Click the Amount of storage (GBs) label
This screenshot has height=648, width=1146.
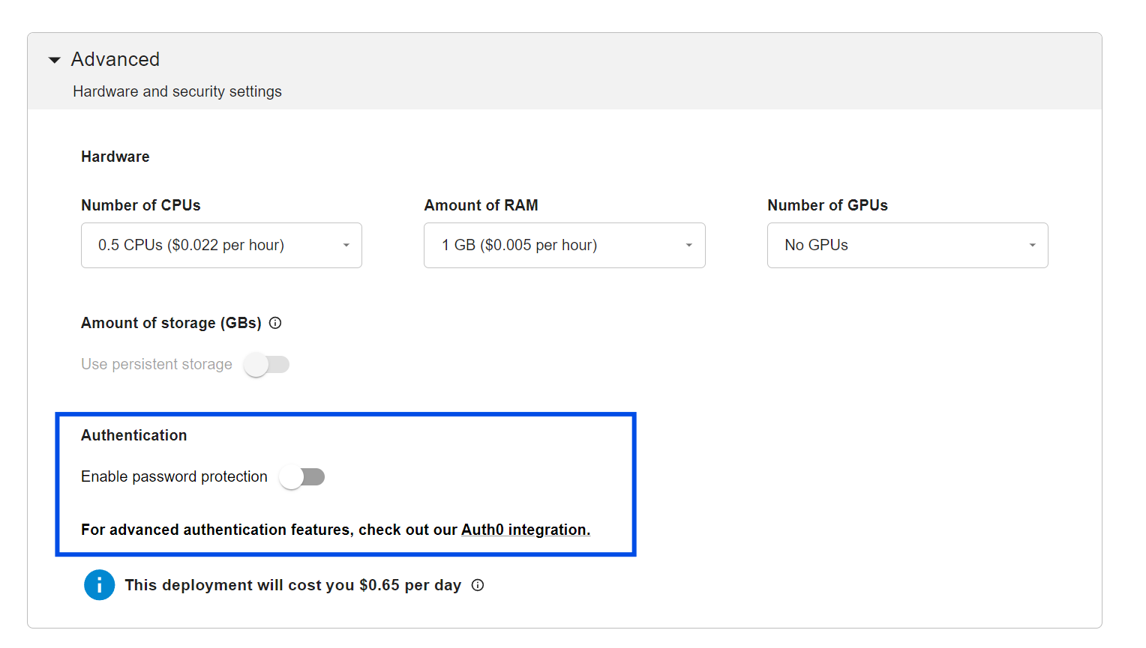[x=171, y=323]
